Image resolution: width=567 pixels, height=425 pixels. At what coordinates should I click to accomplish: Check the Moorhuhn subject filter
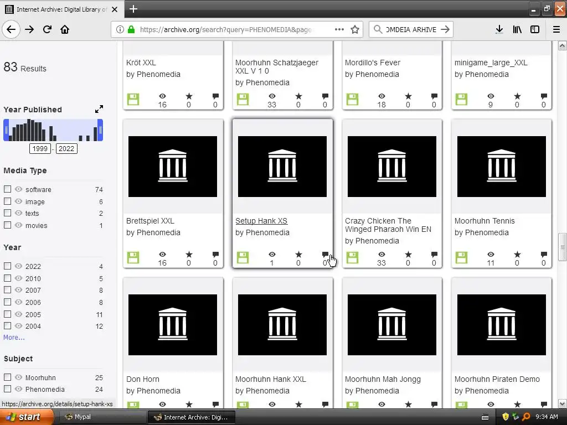[7, 377]
